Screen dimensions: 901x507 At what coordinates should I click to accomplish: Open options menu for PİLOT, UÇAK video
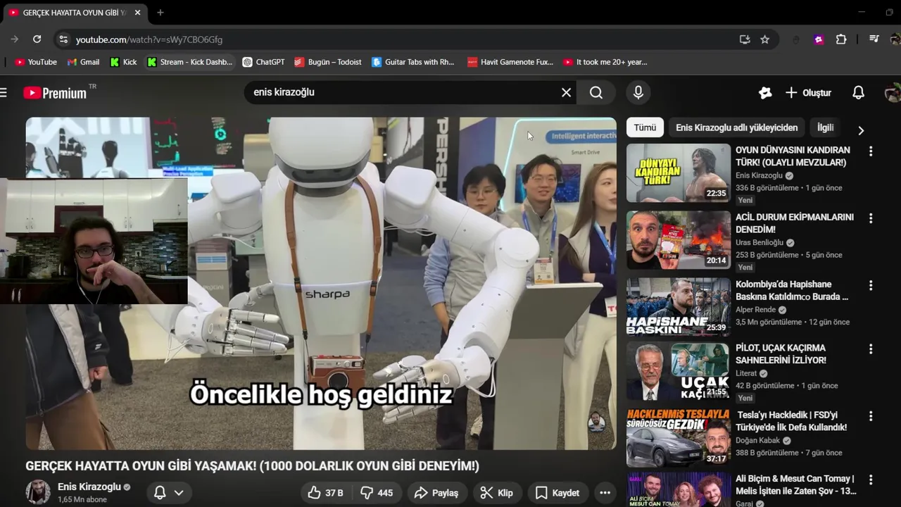click(871, 349)
